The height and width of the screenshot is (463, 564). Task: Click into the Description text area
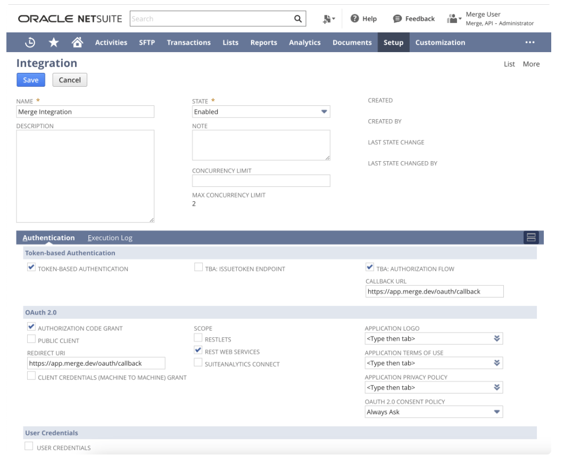[85, 176]
